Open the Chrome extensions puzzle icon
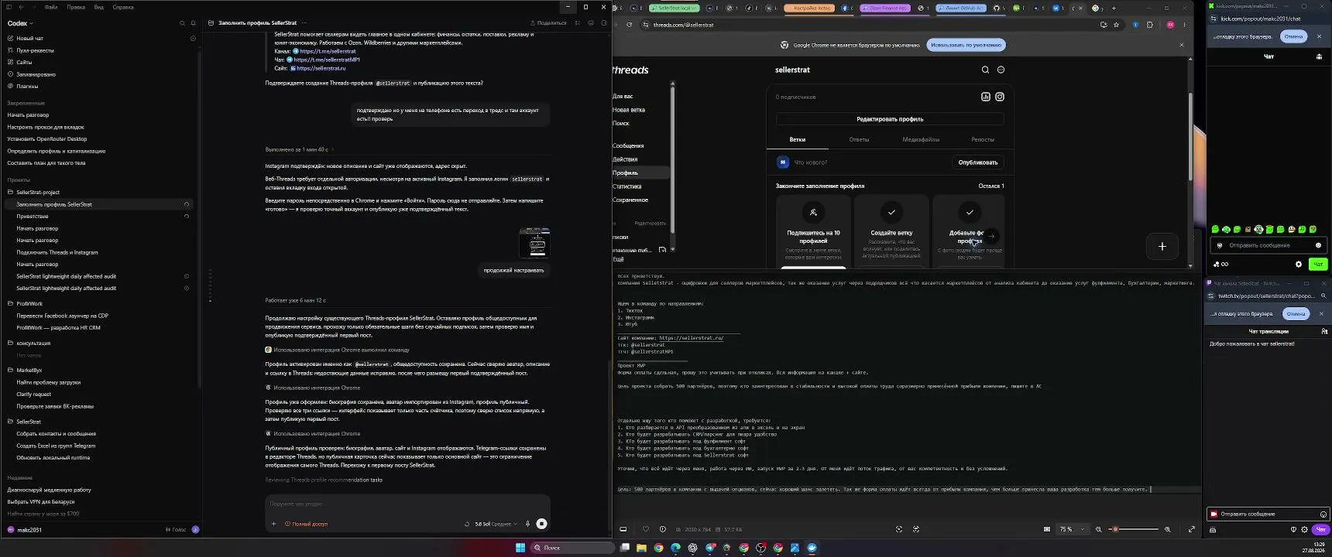This screenshot has height=557, width=1332. pyautogui.click(x=1150, y=25)
